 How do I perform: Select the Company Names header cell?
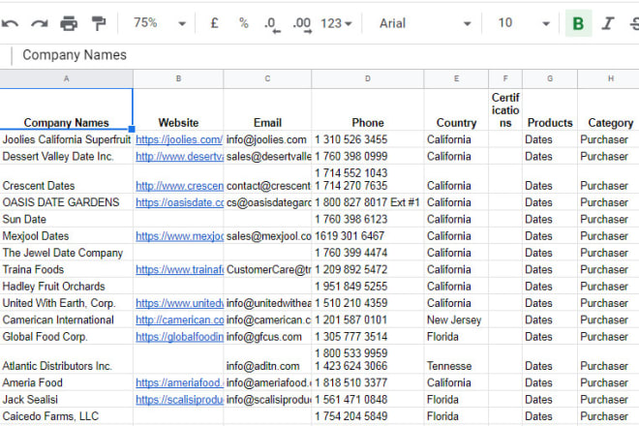66,109
